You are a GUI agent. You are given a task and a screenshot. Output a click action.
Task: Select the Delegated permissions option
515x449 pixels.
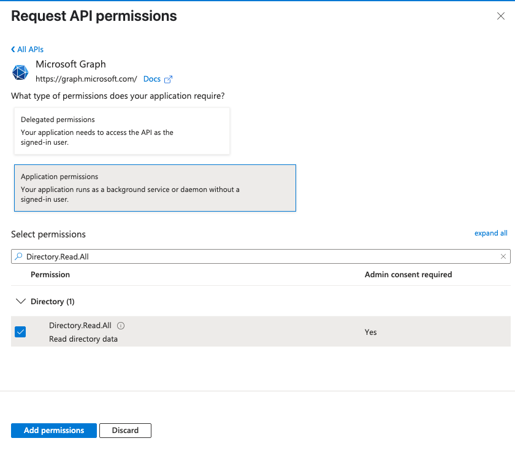click(122, 131)
